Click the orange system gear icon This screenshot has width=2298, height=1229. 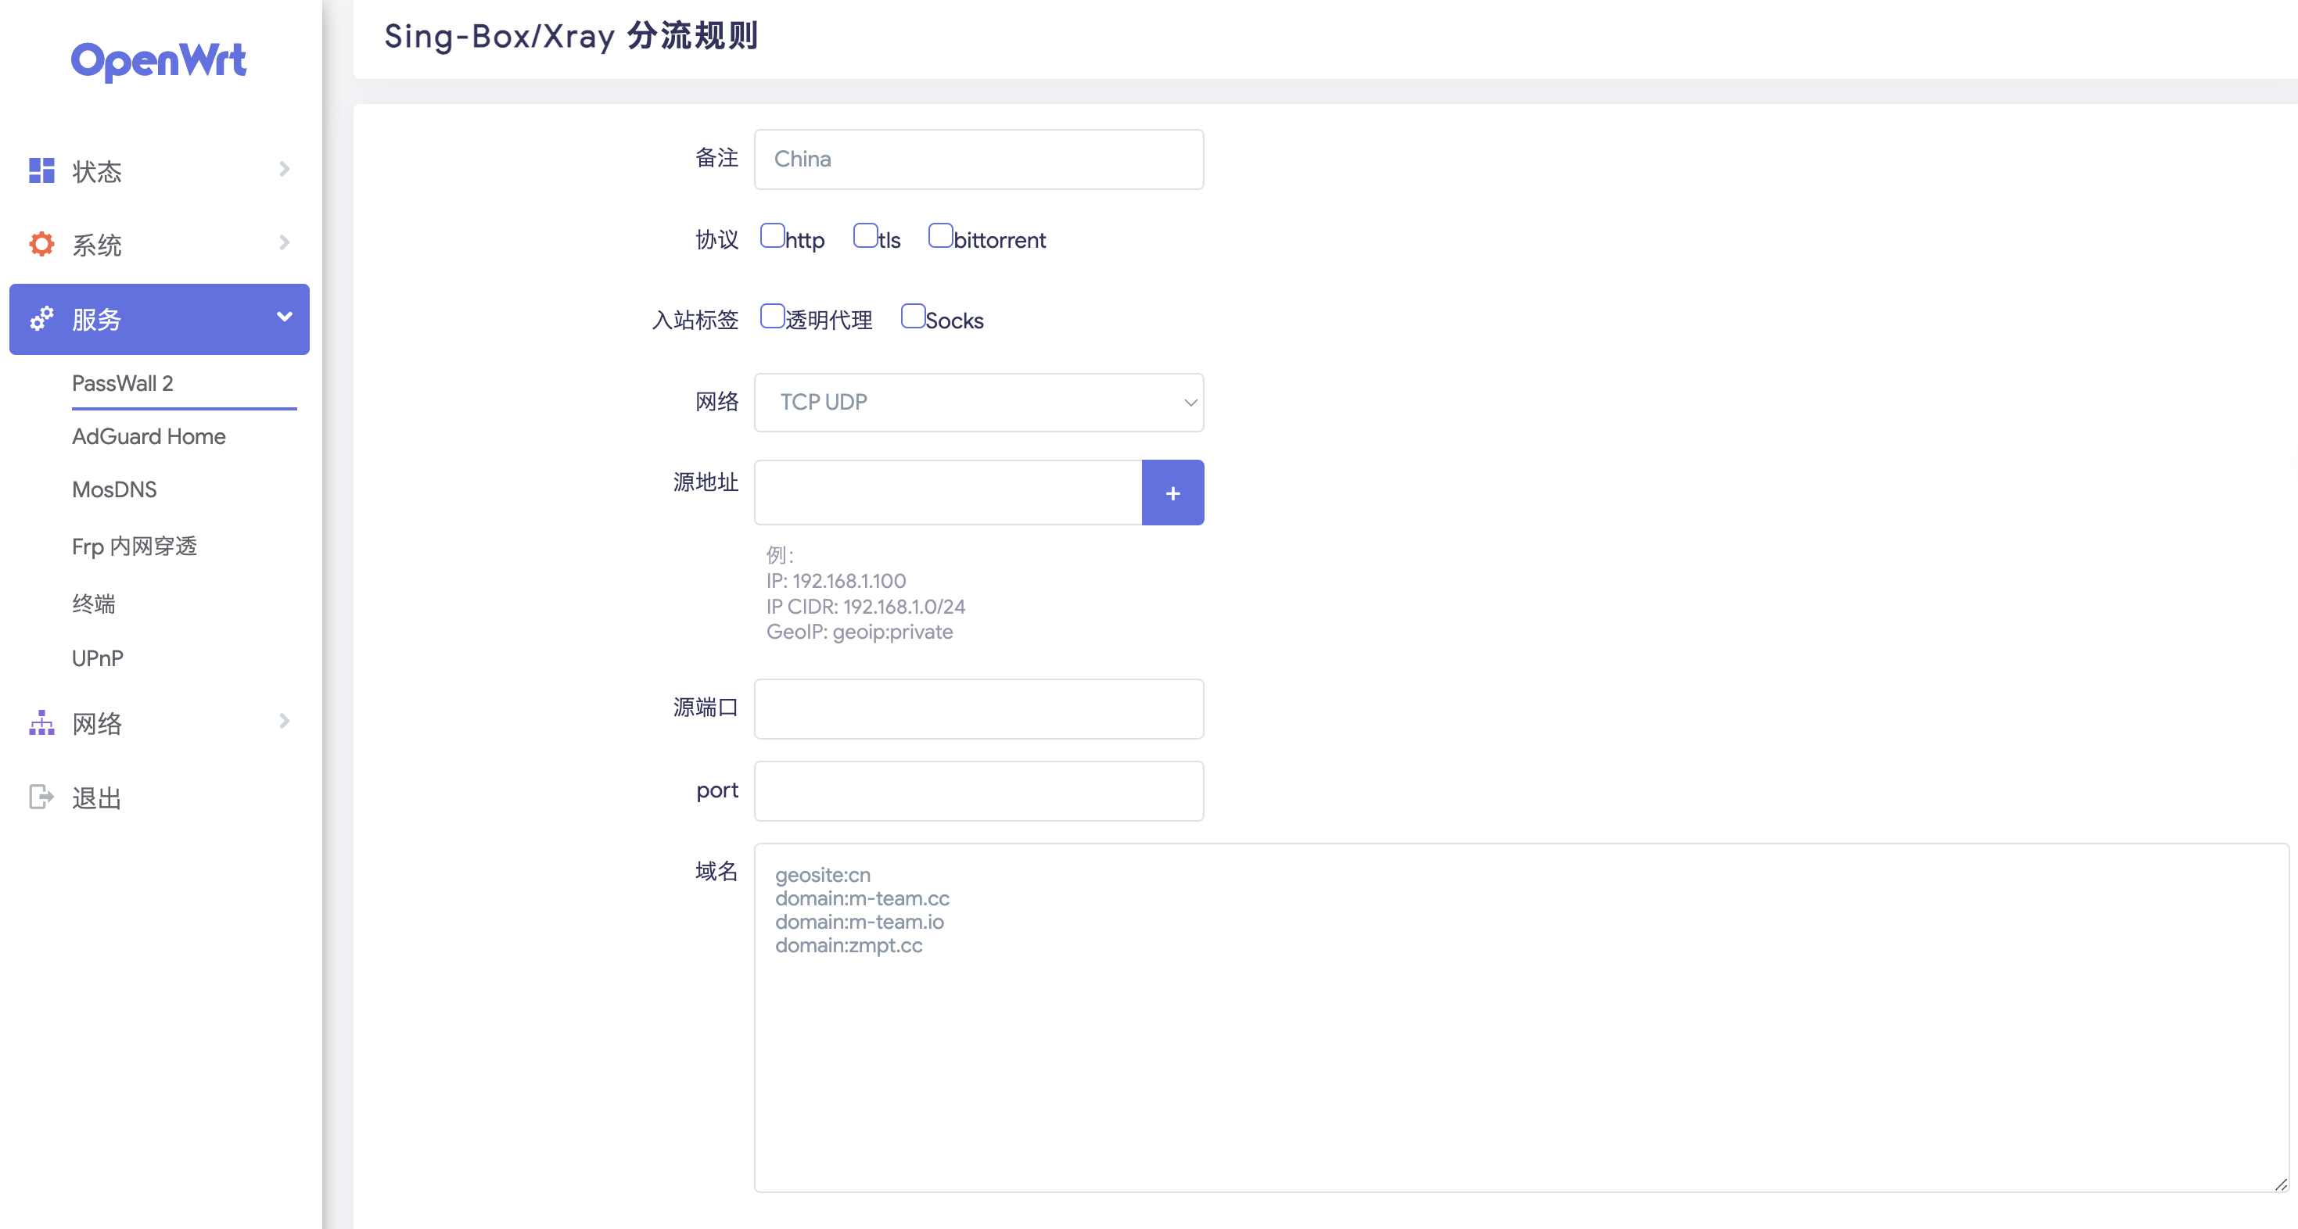point(41,243)
